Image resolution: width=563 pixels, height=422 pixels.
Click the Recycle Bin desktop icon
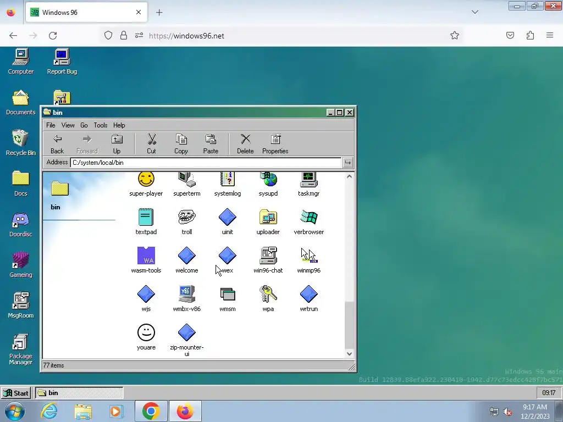(20, 142)
